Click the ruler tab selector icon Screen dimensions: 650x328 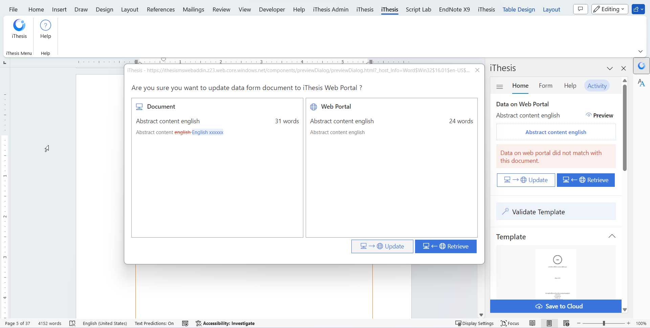(x=5, y=62)
